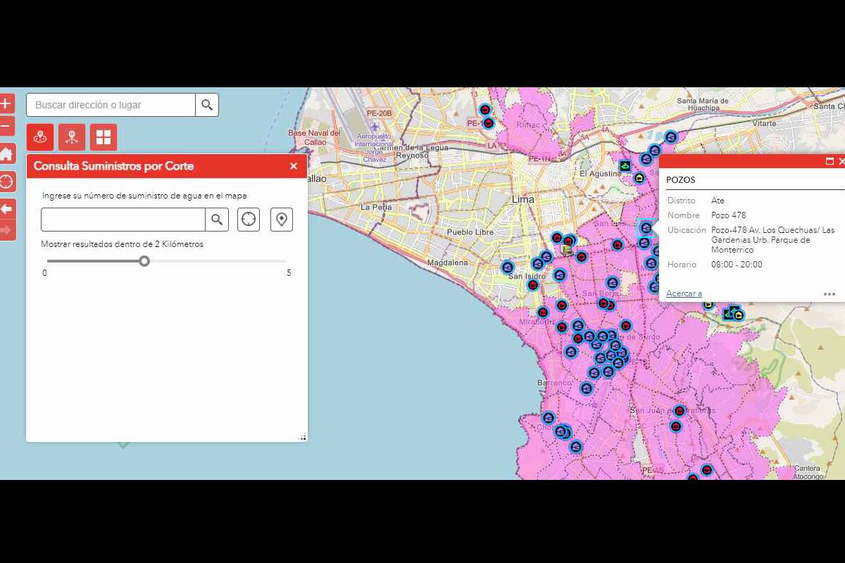Zoom in on the map
The image size is (845, 563).
point(6,104)
